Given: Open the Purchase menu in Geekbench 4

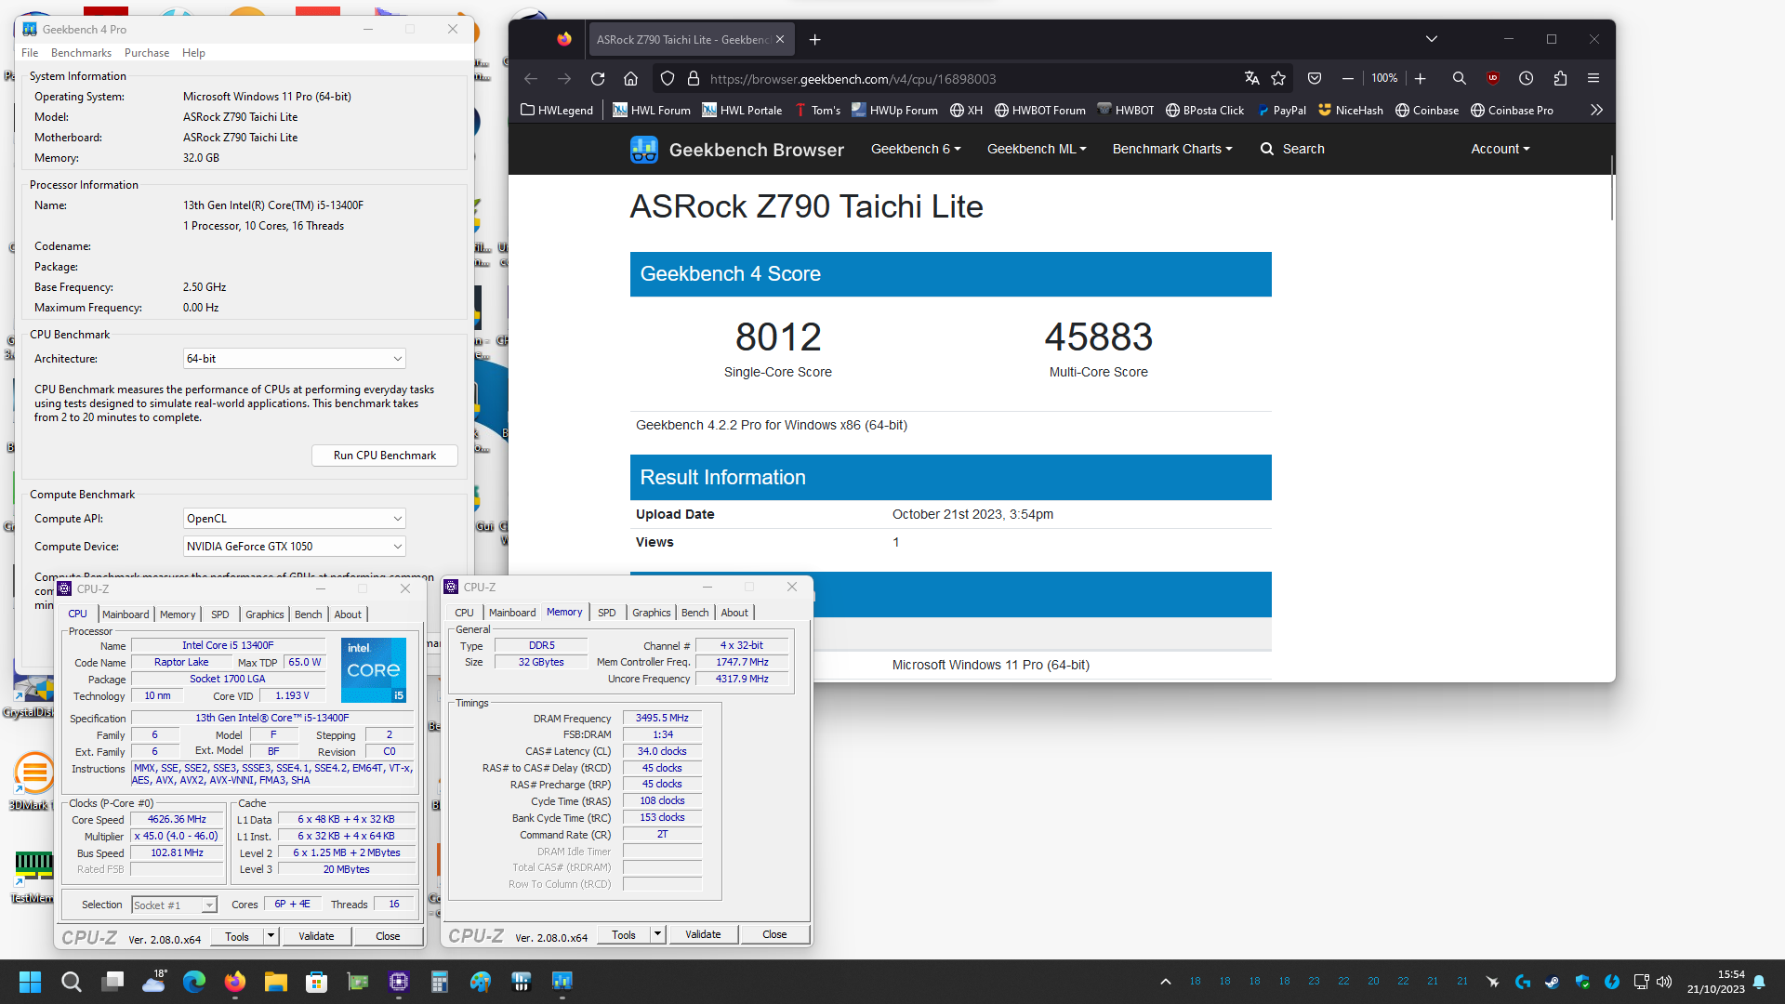Looking at the screenshot, I should coord(147,53).
